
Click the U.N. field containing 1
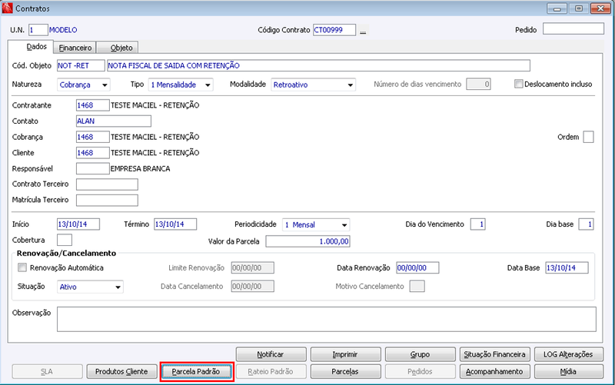(38, 30)
